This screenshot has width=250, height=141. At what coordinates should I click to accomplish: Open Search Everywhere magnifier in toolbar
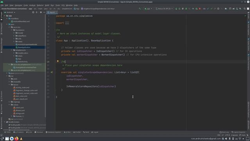click(245, 9)
